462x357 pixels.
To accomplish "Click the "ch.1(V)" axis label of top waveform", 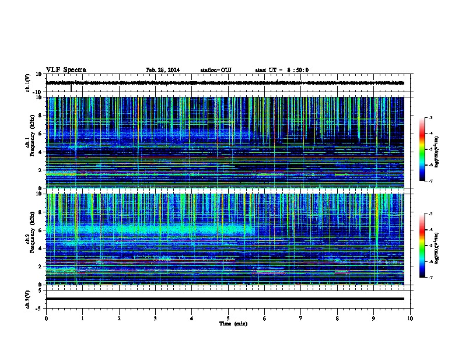I will pyautogui.click(x=28, y=83).
